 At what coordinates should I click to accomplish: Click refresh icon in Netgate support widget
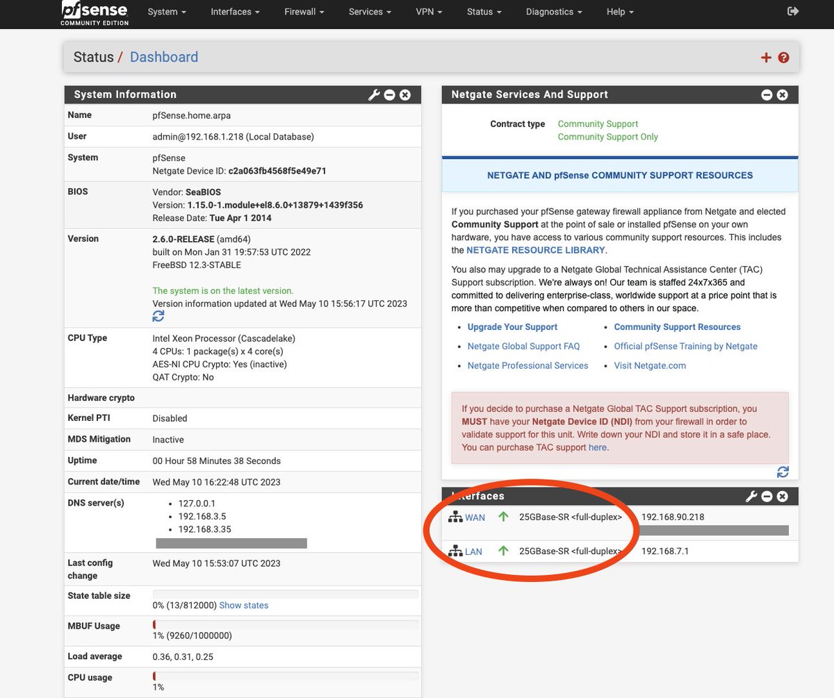tap(783, 472)
